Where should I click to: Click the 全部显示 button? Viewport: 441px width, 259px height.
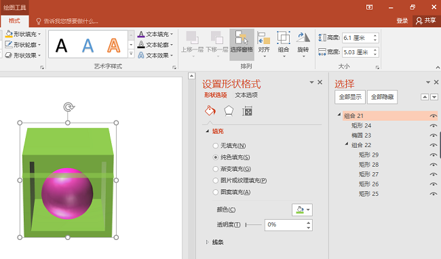pos(350,97)
